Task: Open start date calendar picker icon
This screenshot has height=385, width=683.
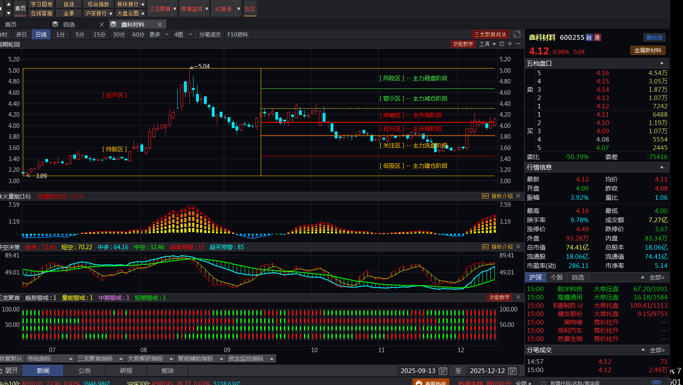Action: point(443,371)
